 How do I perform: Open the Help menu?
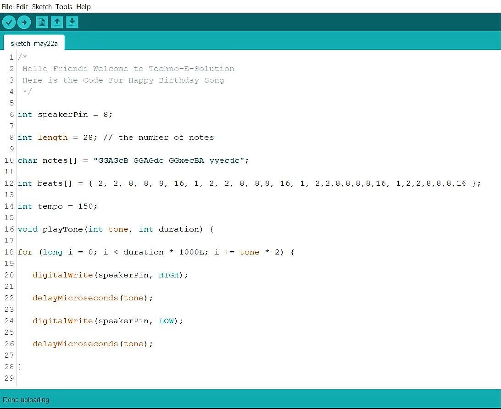(83, 7)
